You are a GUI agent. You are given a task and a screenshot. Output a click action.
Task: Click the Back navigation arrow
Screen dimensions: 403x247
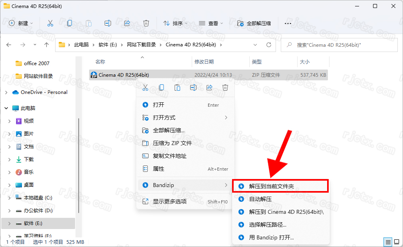(x=9, y=45)
